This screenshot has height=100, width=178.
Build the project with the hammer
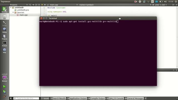4,96
